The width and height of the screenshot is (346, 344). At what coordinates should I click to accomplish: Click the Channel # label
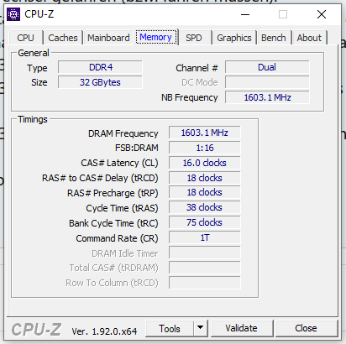(x=197, y=68)
